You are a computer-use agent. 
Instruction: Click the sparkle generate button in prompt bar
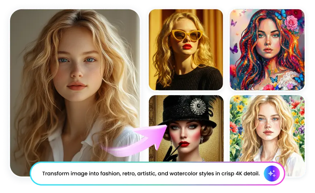272,174
